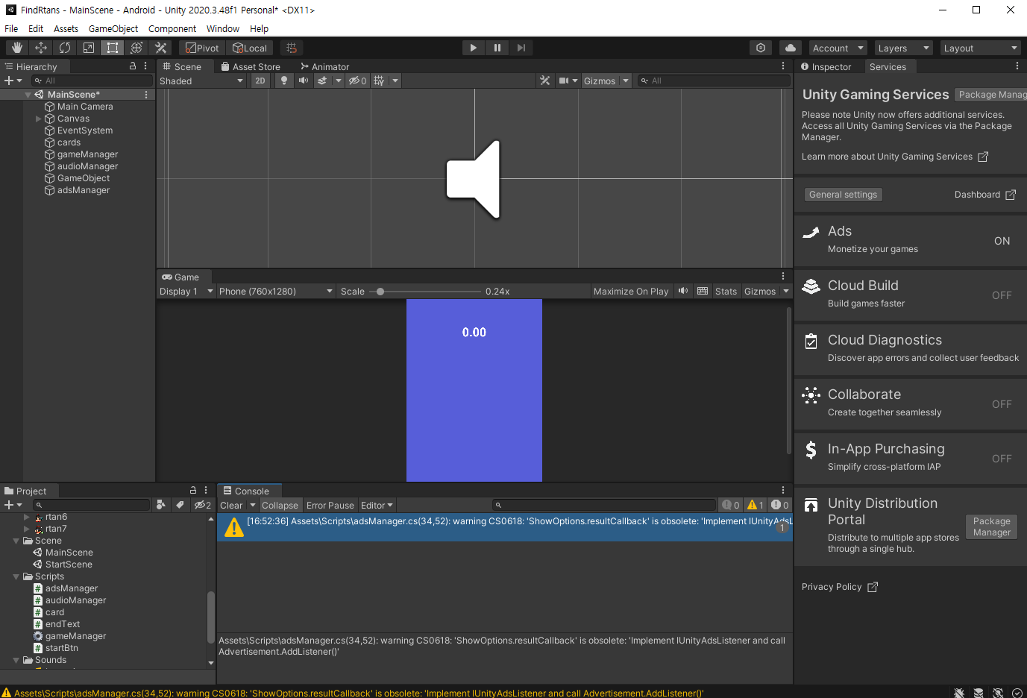Click the auto-generate lighting icon in status bar
1027x698 pixels.
(x=998, y=693)
